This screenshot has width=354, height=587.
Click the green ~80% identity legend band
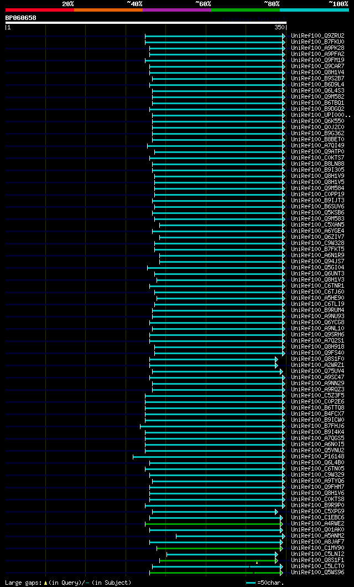coord(246,10)
